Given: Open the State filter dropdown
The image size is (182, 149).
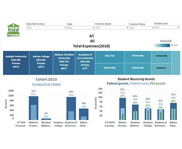Looking at the screenshot, I should (81, 28).
